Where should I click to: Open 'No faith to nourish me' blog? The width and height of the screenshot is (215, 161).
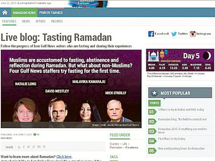[182, 119]
